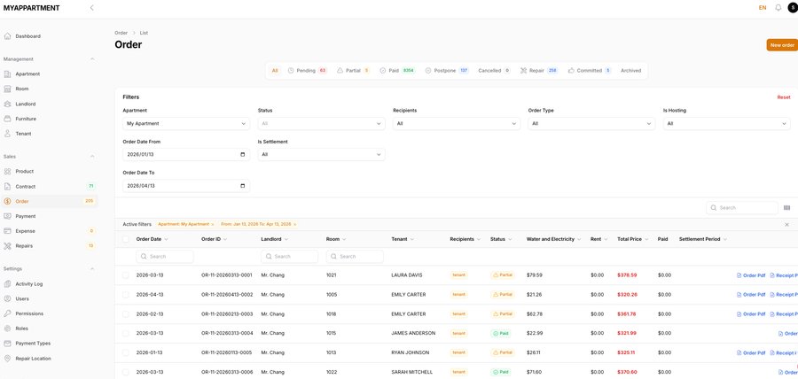Collapse the Settings section
The height and width of the screenshot is (379, 798).
click(92, 269)
